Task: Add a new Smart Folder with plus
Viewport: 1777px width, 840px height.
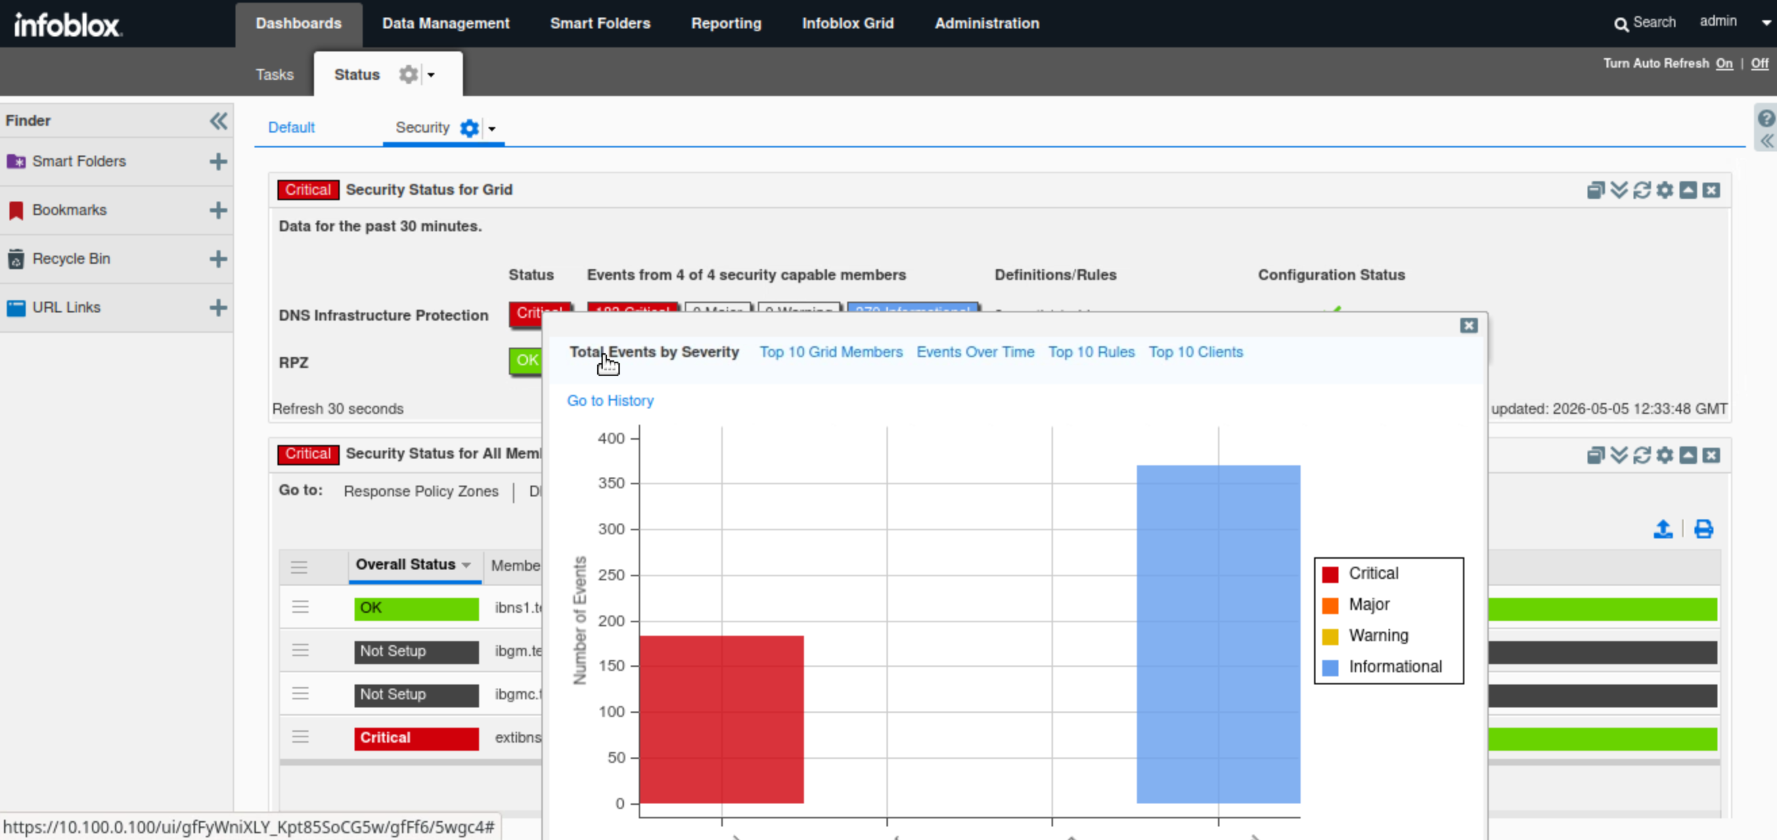Action: point(218,162)
